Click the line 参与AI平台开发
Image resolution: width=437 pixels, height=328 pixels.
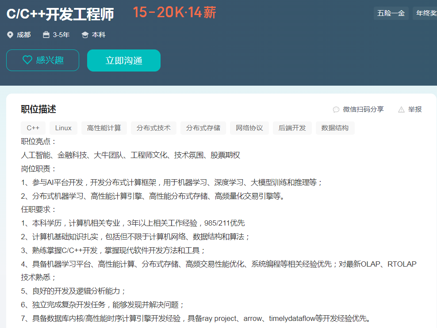coord(172,182)
